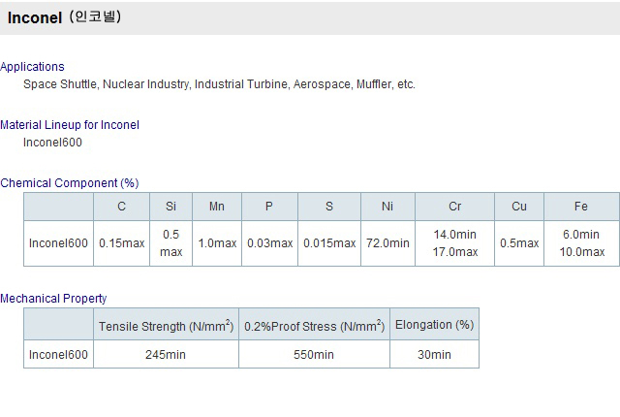Select the 0.015max sulfur value cell

coord(329,243)
